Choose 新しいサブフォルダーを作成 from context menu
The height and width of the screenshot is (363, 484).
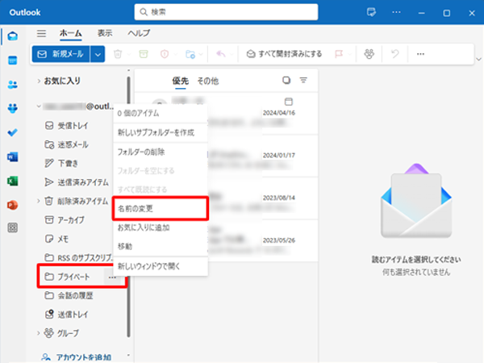(x=161, y=133)
